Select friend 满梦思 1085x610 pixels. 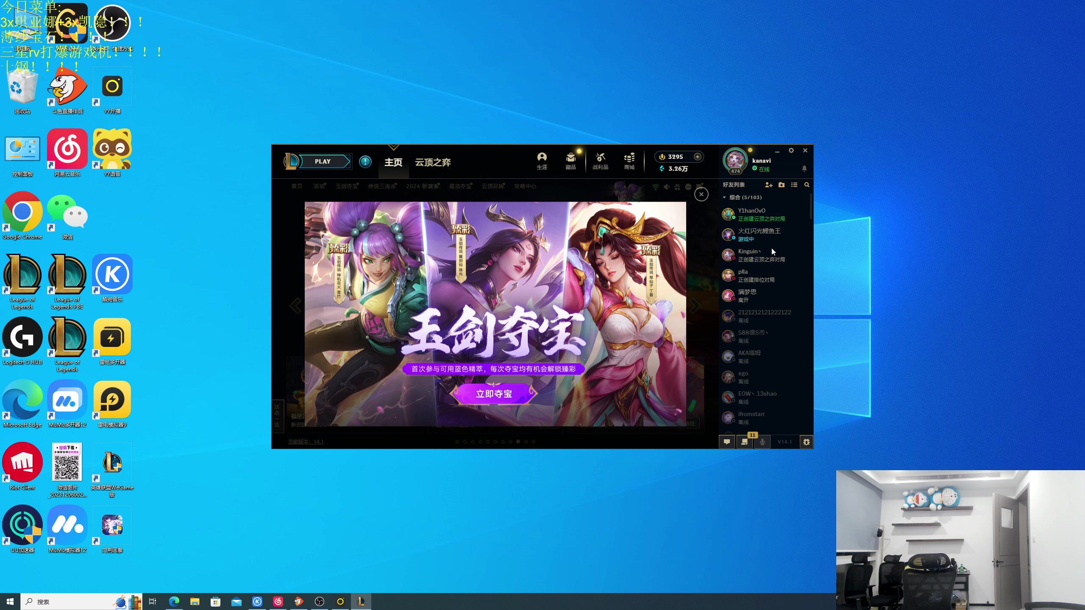[765, 296]
